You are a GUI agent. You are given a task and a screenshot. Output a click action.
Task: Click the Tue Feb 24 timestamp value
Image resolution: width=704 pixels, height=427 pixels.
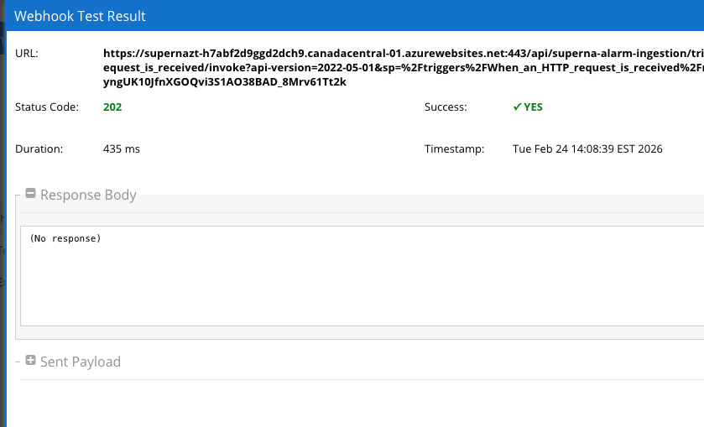pos(587,149)
